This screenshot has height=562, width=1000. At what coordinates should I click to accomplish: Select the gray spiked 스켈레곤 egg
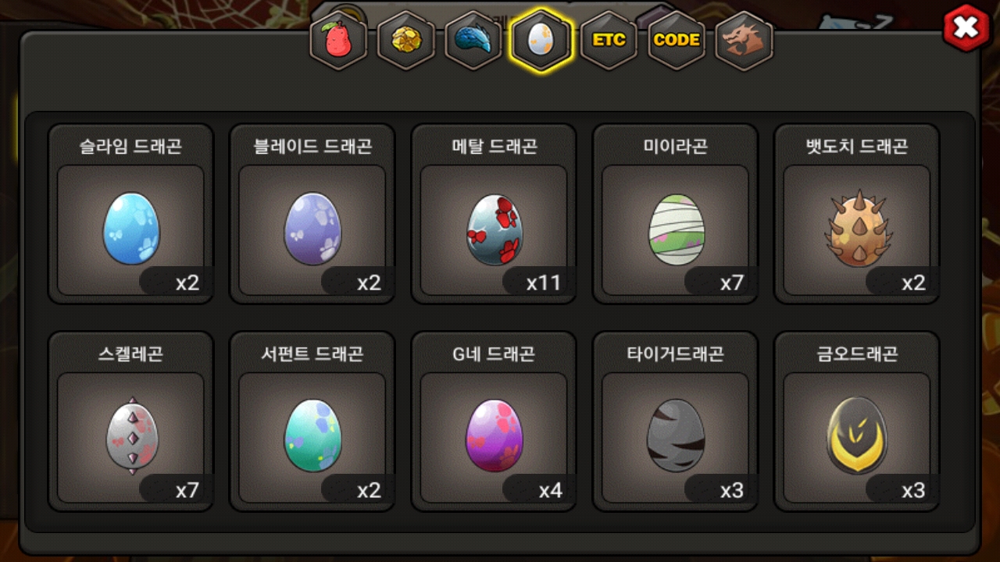coord(132,436)
